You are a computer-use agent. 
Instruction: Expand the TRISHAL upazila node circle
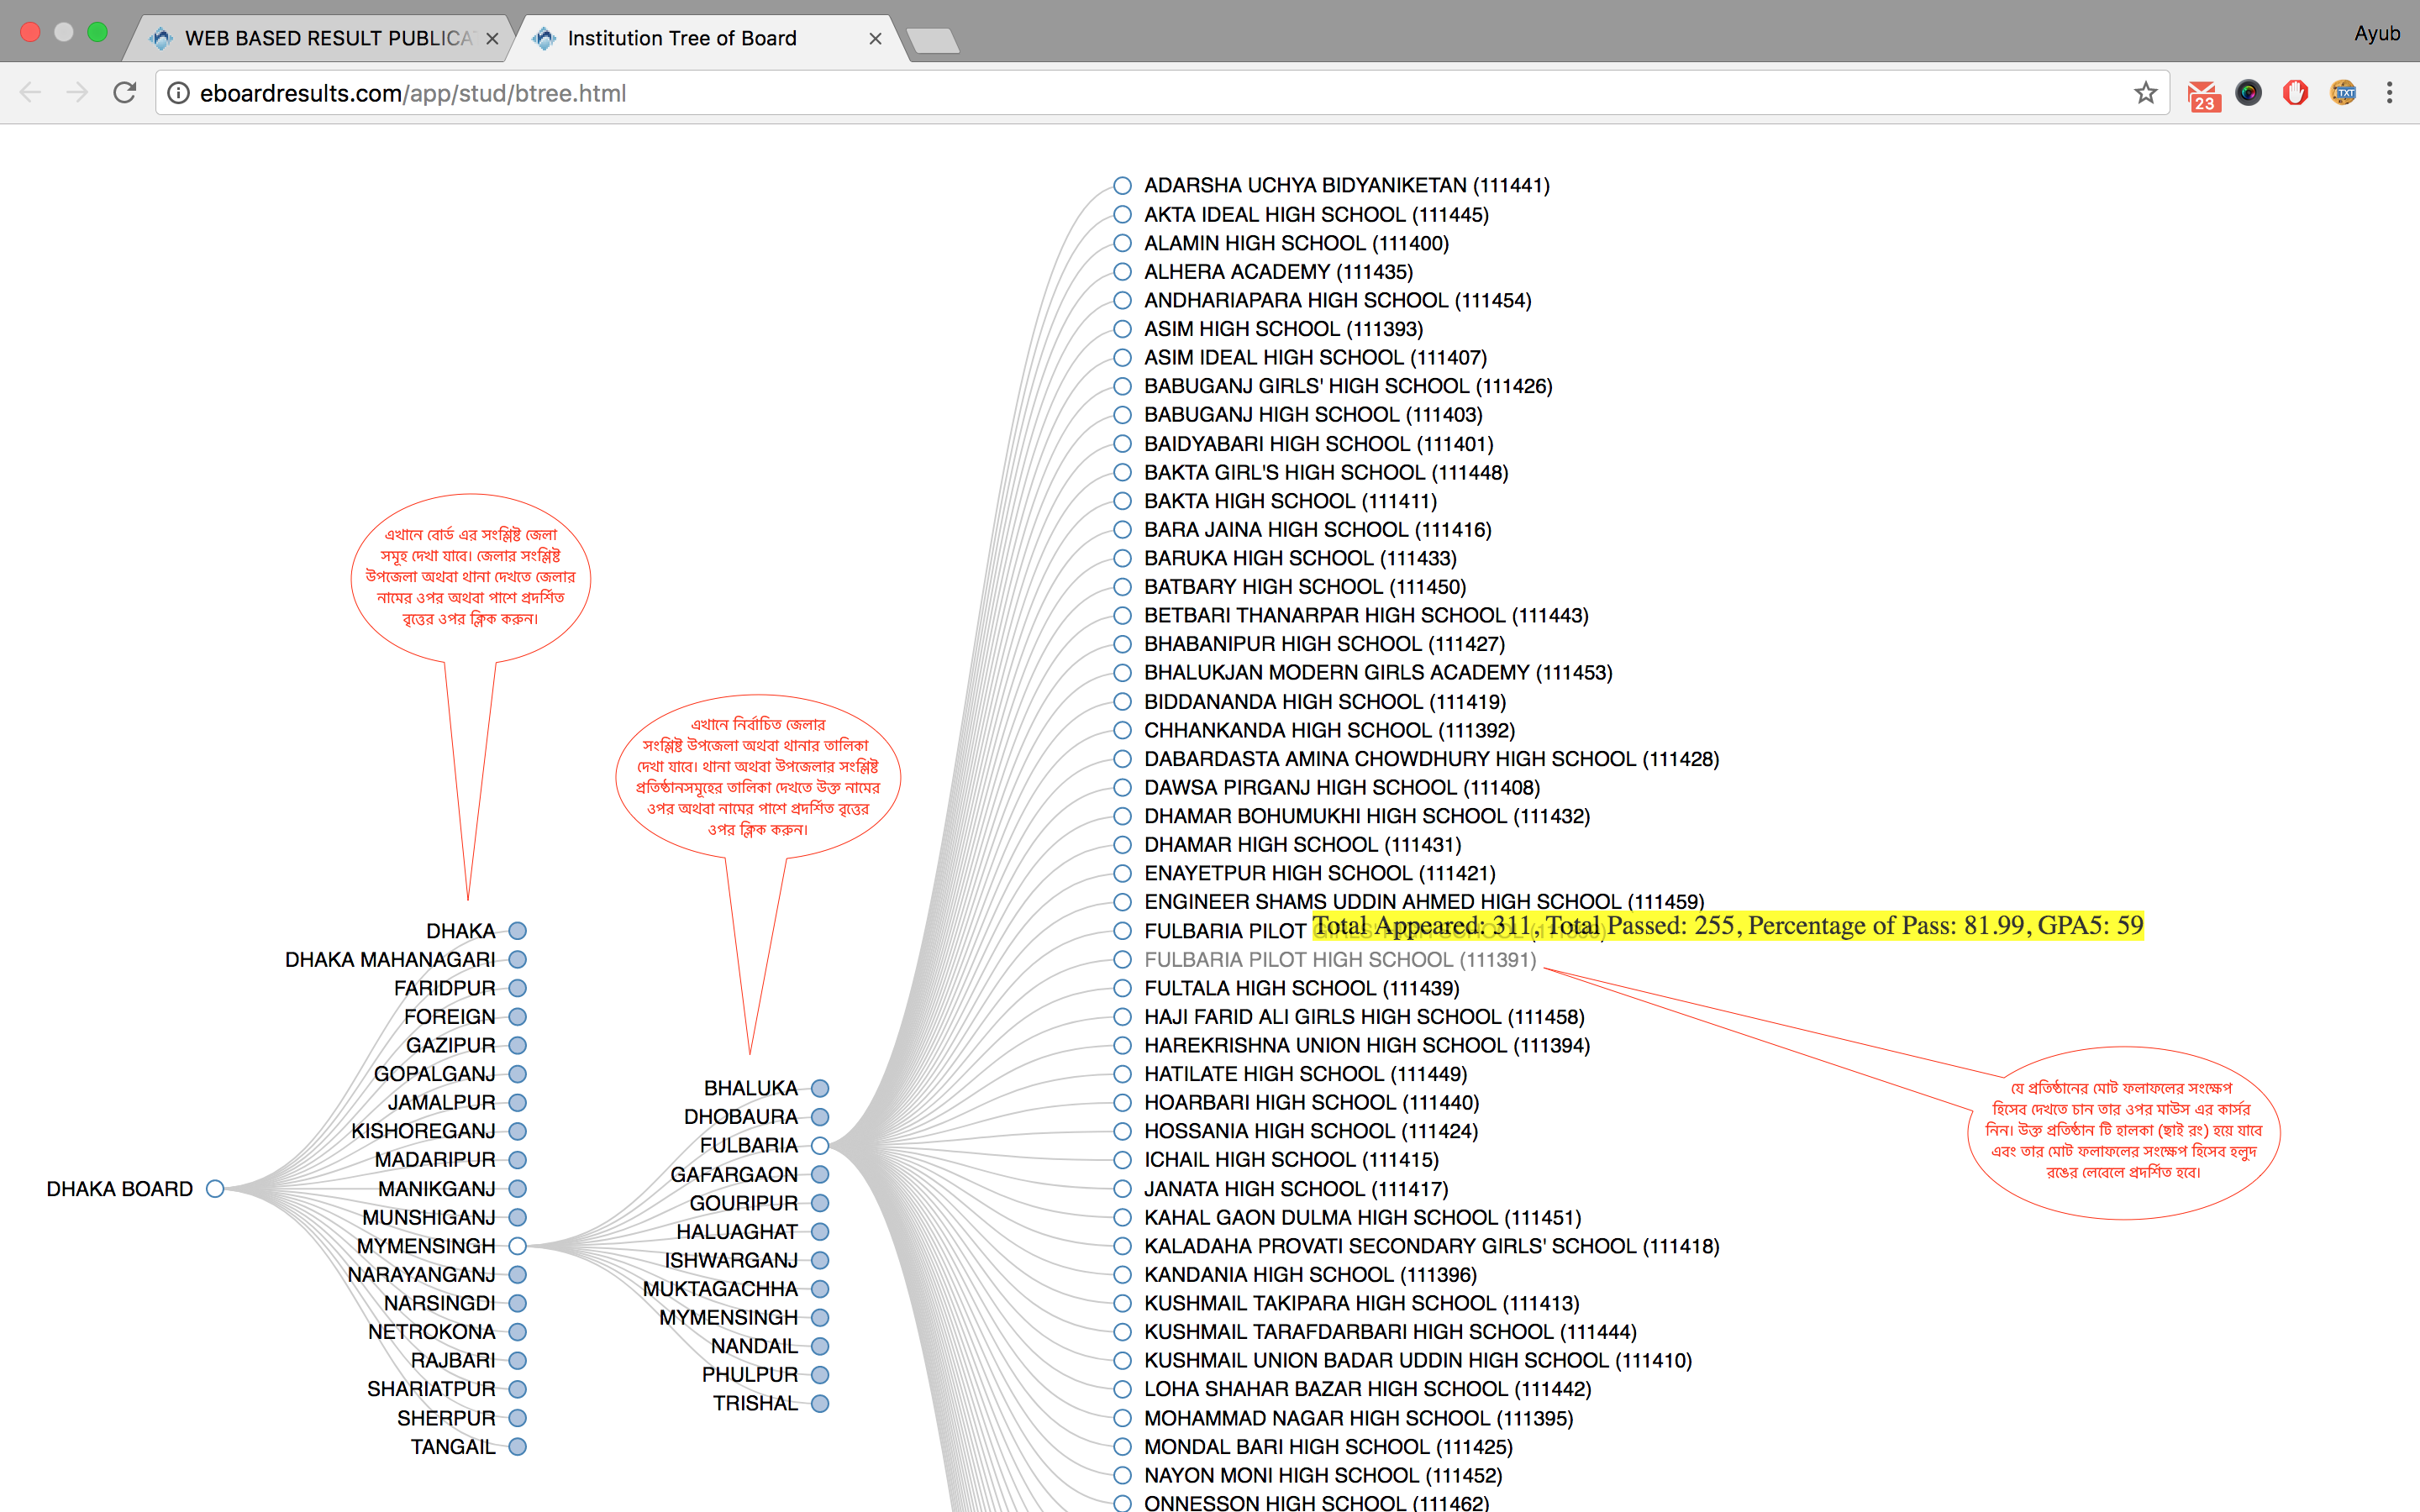click(820, 1403)
